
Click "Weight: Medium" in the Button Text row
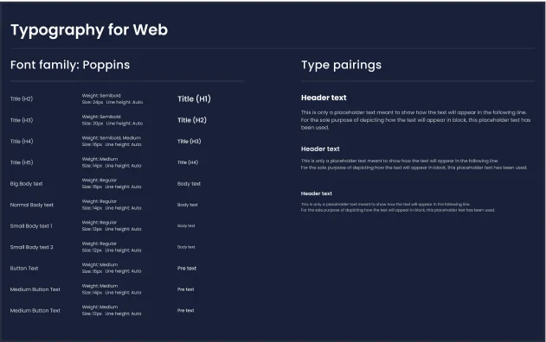tap(100, 265)
